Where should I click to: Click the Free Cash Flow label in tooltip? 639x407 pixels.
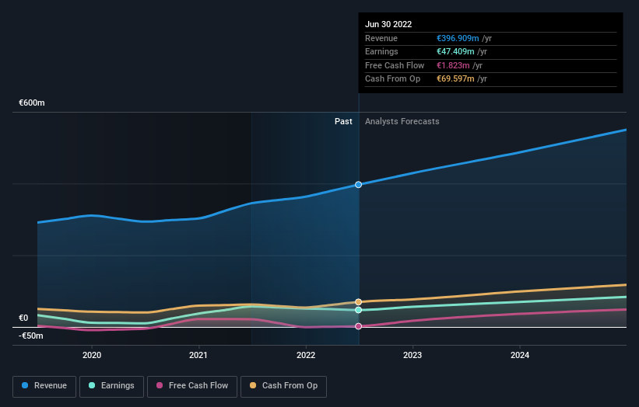pos(395,65)
